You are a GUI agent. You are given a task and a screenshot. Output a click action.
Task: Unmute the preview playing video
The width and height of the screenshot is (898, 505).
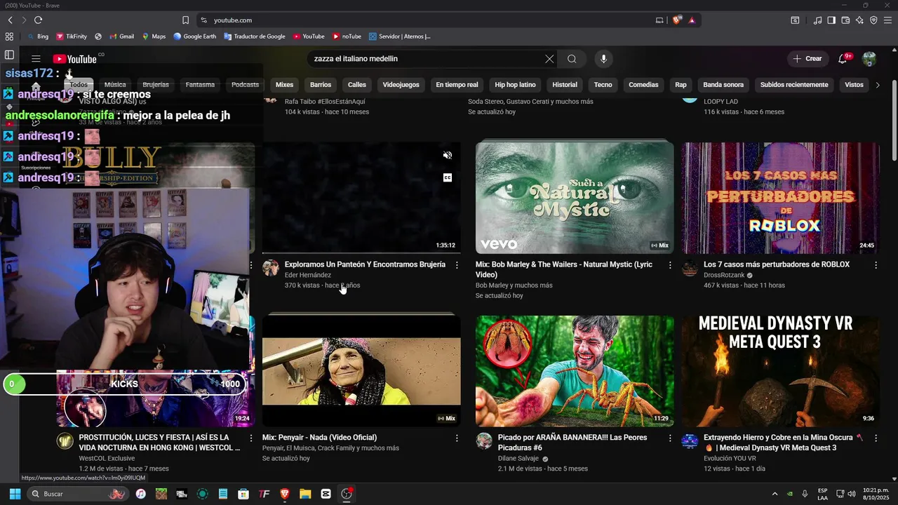pos(448,156)
